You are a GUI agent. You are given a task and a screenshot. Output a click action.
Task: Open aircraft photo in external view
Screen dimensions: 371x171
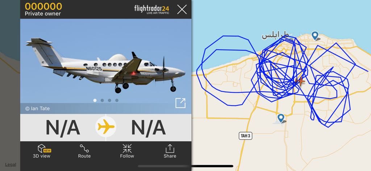(x=180, y=103)
